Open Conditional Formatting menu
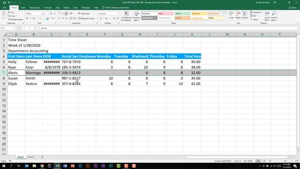This screenshot has width=300, height=169. click(x=126, y=16)
